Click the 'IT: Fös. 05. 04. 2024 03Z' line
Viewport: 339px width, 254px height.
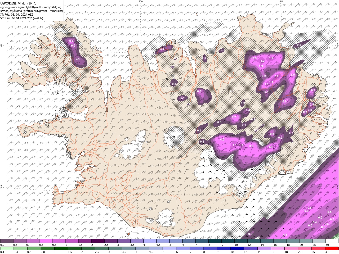(17, 15)
